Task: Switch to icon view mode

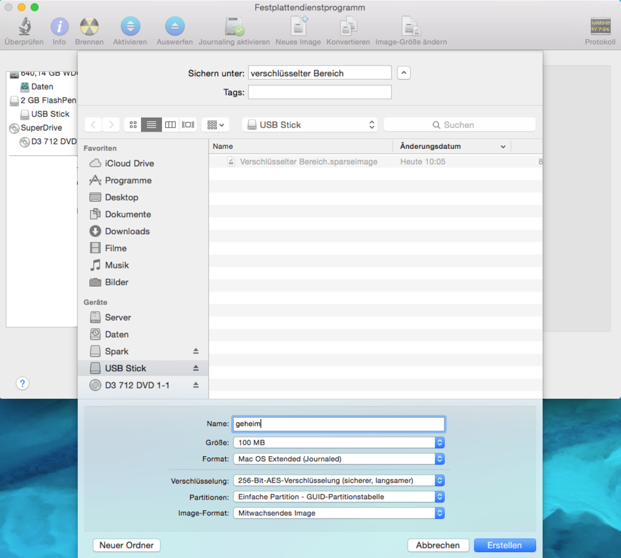Action: 133,125
